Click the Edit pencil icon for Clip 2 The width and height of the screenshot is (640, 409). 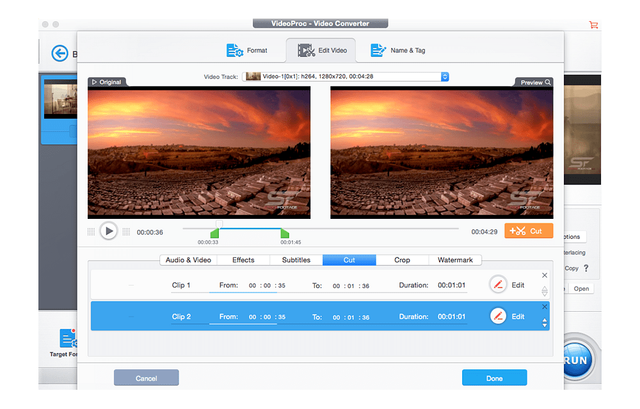(x=498, y=316)
